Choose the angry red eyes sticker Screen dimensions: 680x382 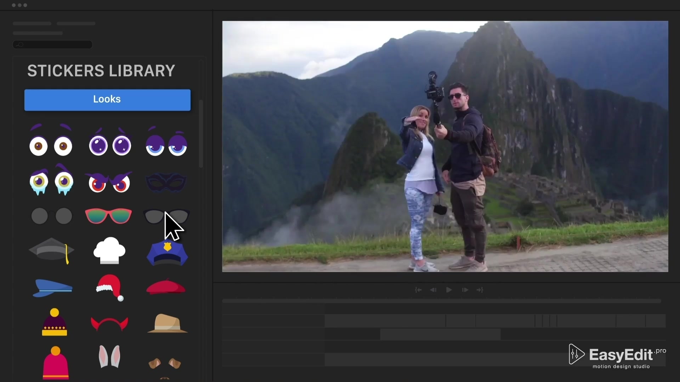[108, 182]
